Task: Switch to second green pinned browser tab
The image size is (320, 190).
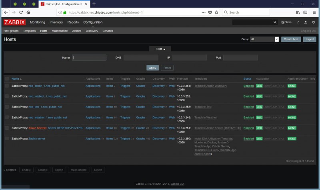Action: click(24, 4)
